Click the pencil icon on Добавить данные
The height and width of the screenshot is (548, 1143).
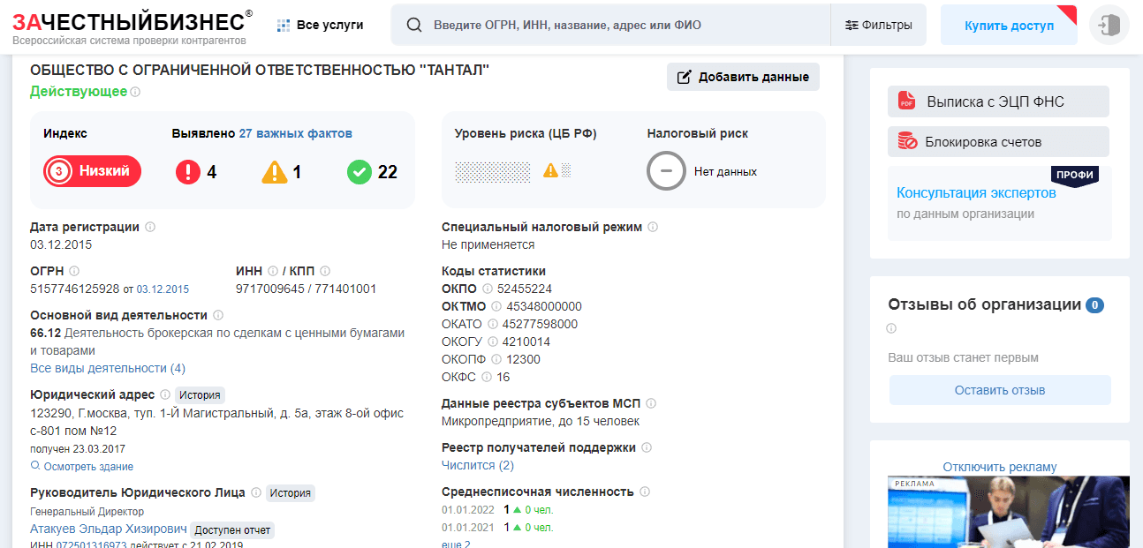683,77
